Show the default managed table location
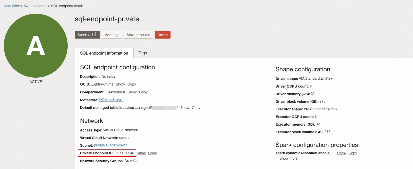The height and width of the screenshot is (169, 413). (x=185, y=108)
